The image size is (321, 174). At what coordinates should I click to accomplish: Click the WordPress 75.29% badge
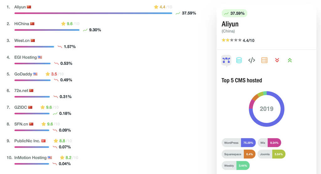pos(239,143)
